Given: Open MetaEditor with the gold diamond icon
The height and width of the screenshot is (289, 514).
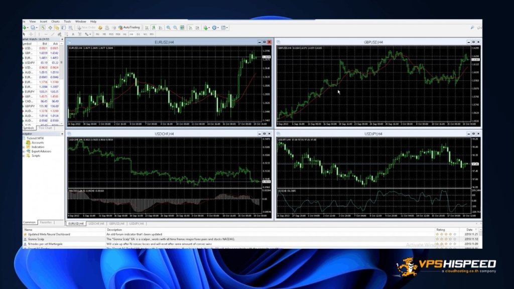Looking at the screenshot, I should 100,28.
